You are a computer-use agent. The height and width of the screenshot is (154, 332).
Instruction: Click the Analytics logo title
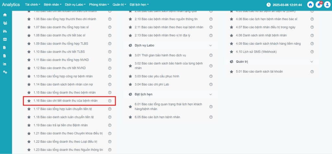[x=11, y=5]
